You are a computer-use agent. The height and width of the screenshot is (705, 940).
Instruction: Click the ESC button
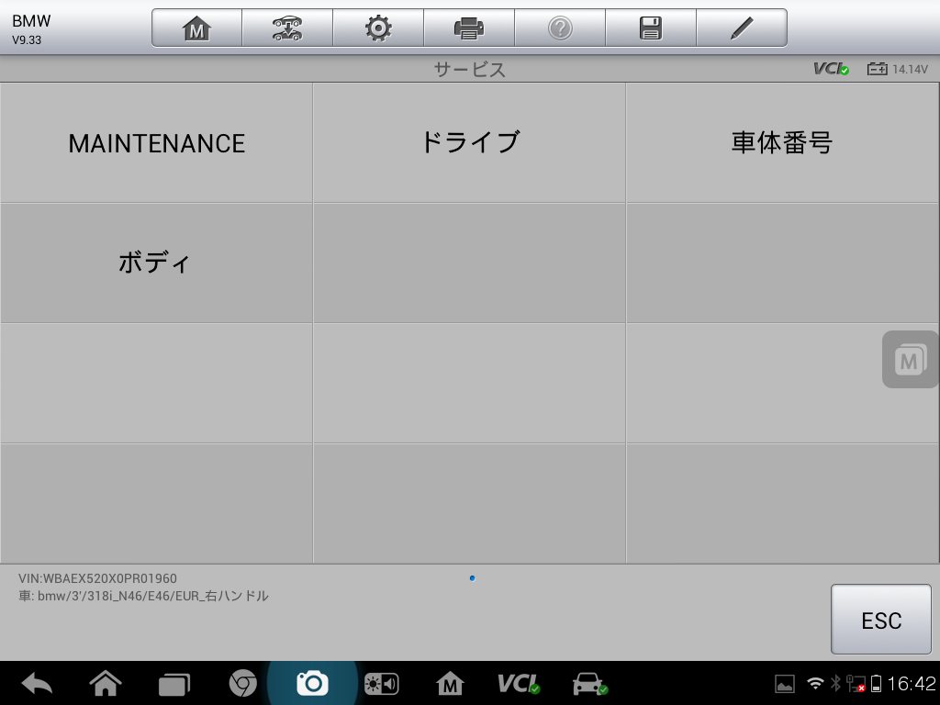880,620
